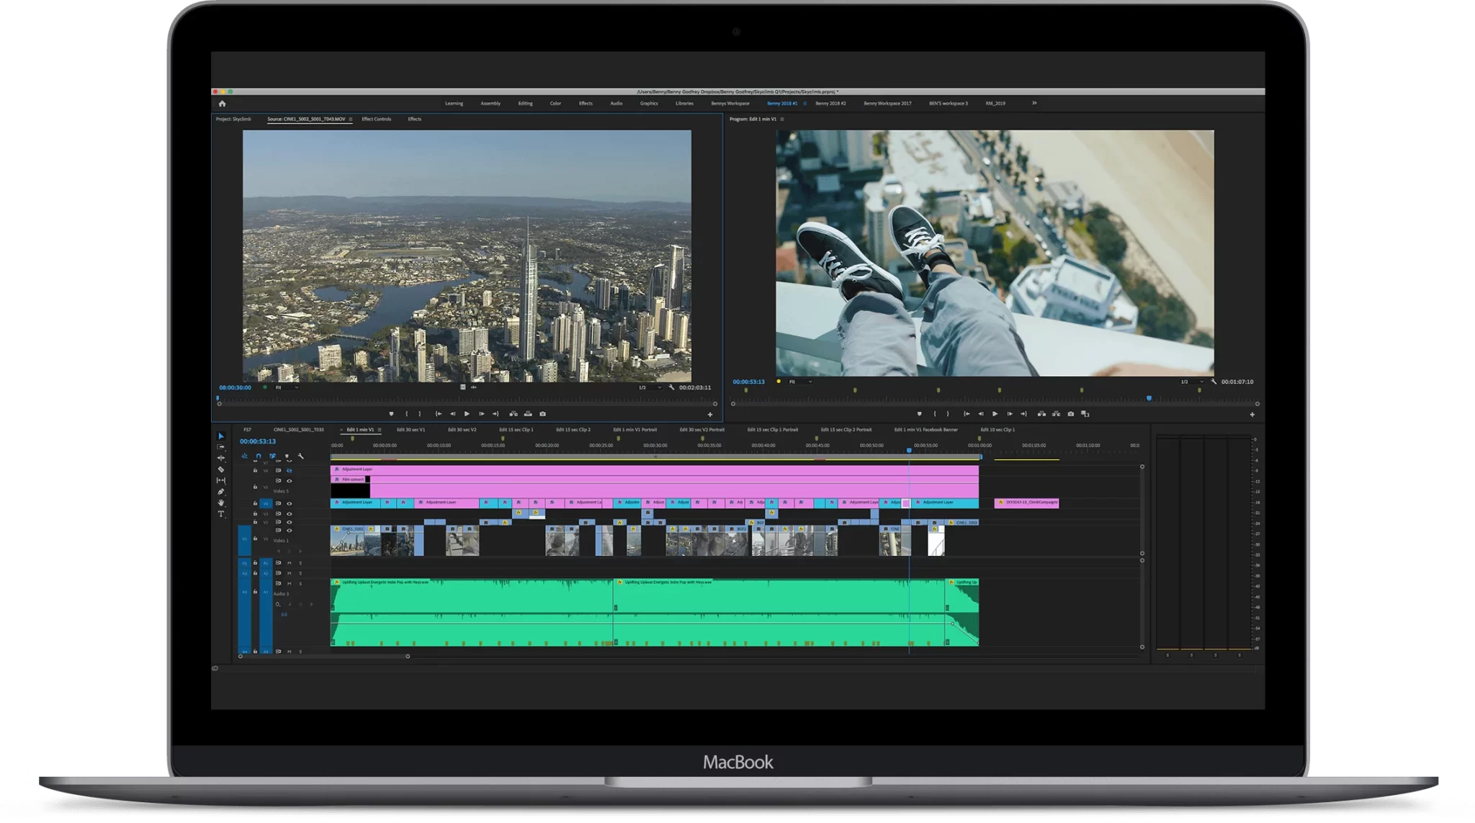Open Edit 30 sec V1 sequence tab
1475x823 pixels.
point(411,430)
